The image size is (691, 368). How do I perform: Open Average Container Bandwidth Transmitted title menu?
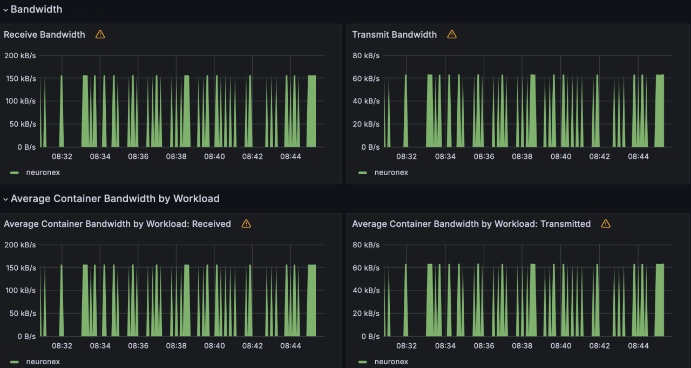tap(471, 224)
